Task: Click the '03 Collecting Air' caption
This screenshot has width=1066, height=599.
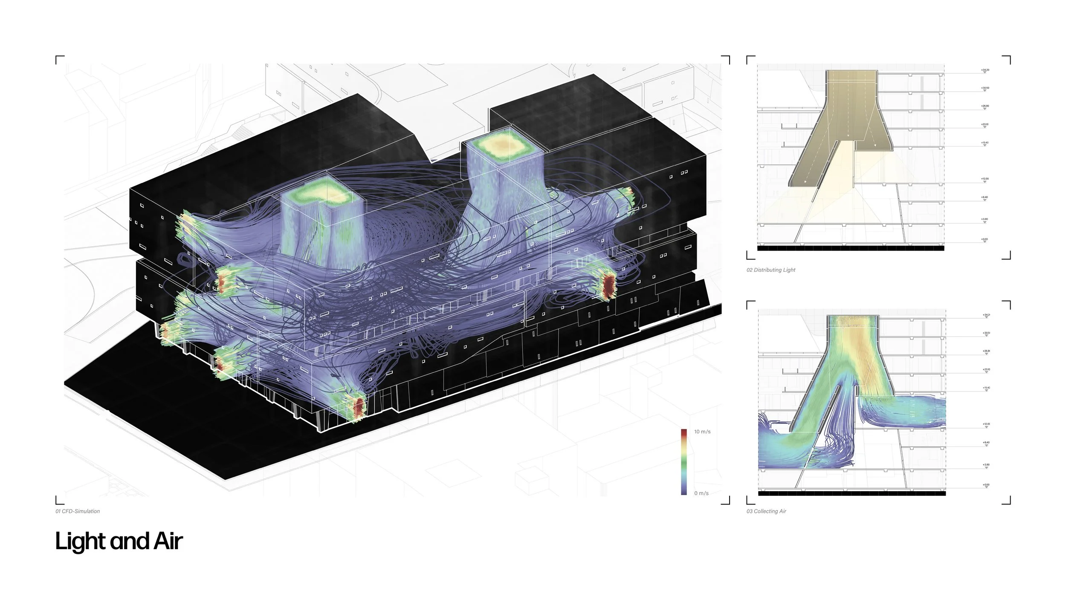Action: 766,511
